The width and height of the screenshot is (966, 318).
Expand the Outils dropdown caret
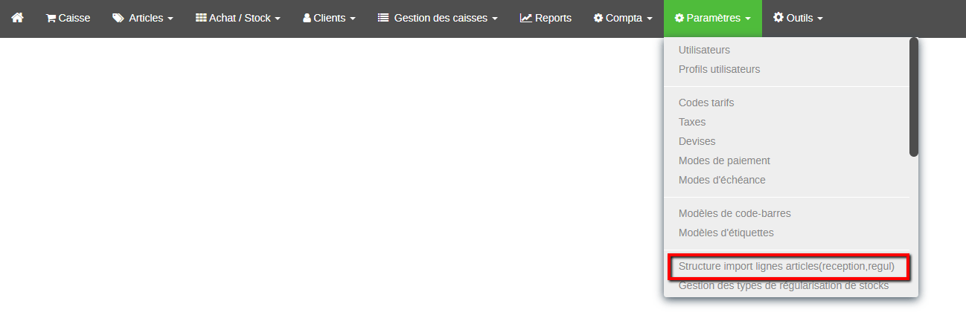819,19
